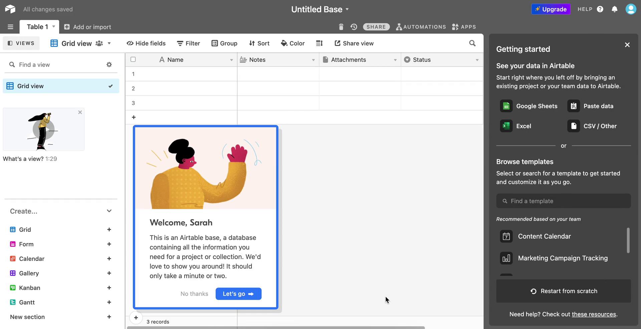Open APPS panel
This screenshot has width=641, height=329.
tap(464, 27)
